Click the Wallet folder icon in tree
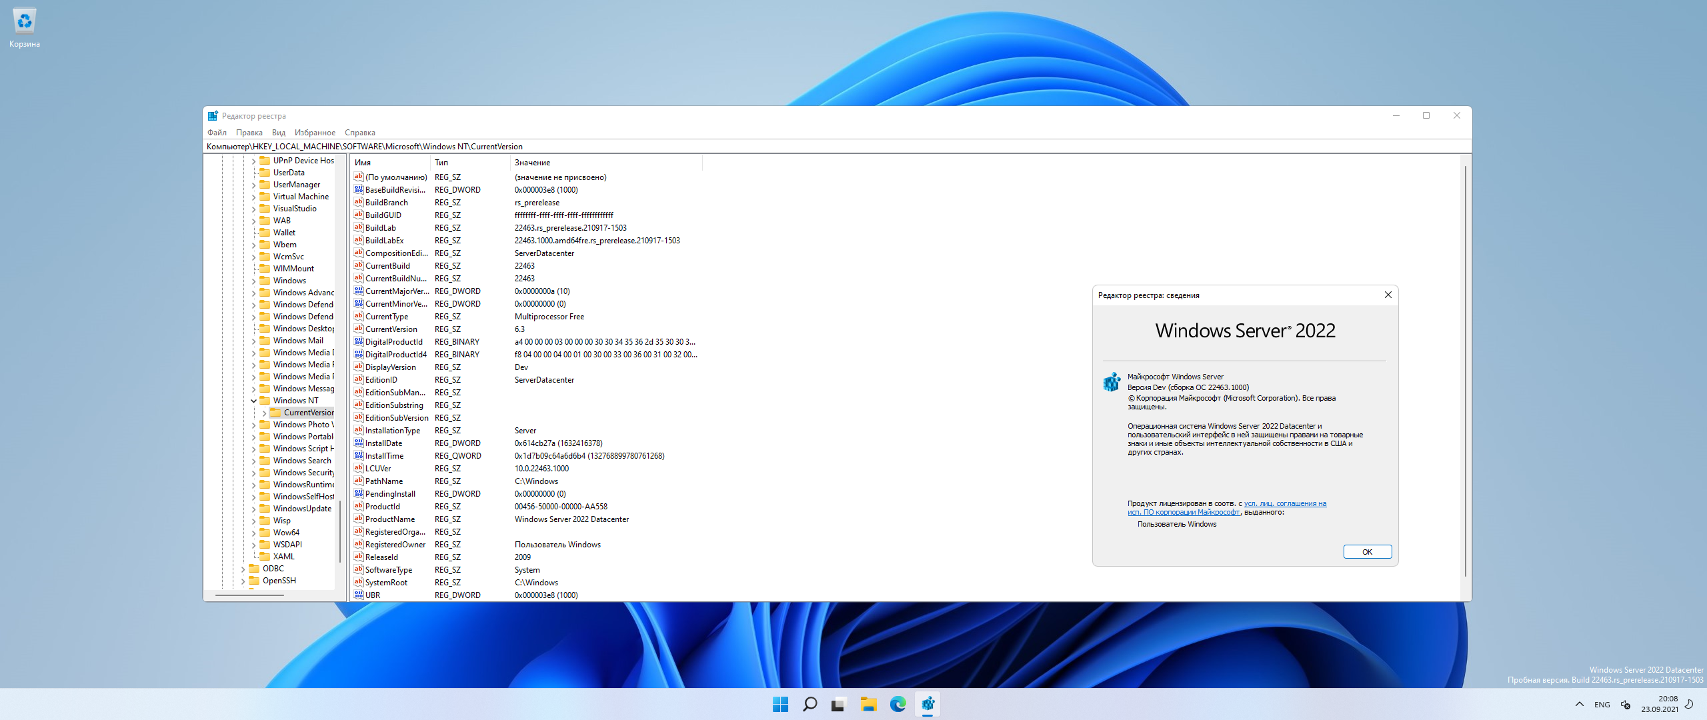The height and width of the screenshot is (720, 1707). pyautogui.click(x=265, y=233)
